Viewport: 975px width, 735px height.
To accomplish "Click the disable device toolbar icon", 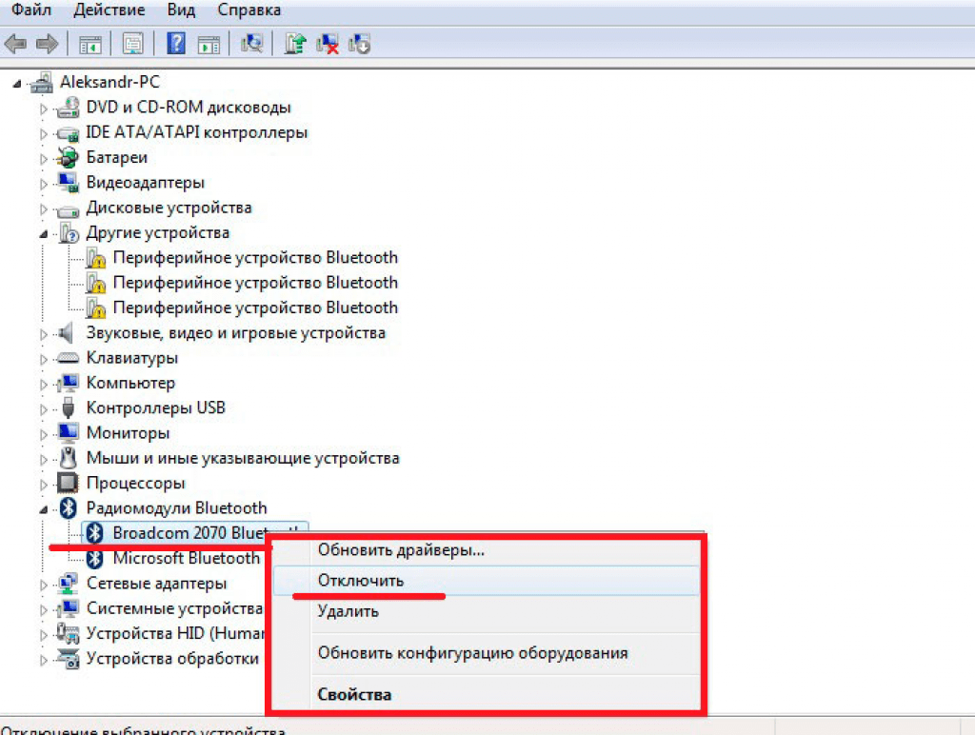I will point(359,44).
